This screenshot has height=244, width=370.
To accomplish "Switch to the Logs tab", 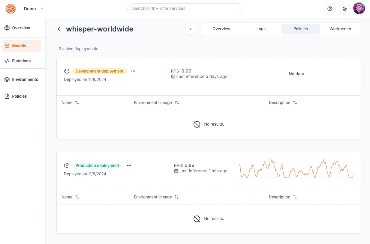I will coord(261,29).
